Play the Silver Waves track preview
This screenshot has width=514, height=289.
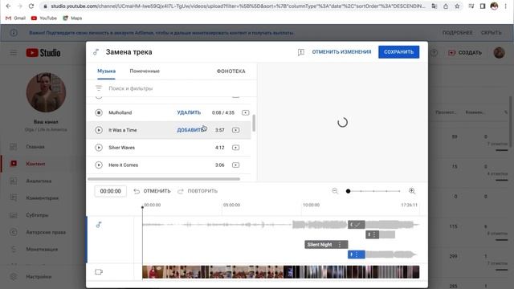(99, 148)
